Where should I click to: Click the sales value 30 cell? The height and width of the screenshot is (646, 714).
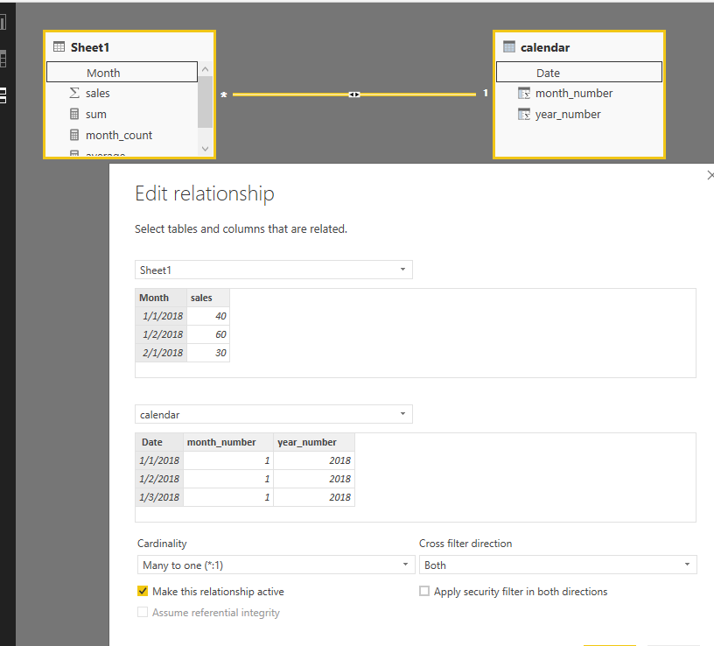pos(208,353)
